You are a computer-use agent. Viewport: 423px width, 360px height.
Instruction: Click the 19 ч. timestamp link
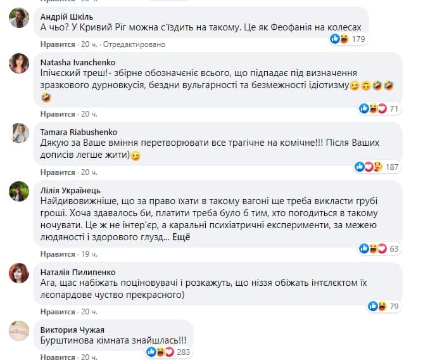89,254
